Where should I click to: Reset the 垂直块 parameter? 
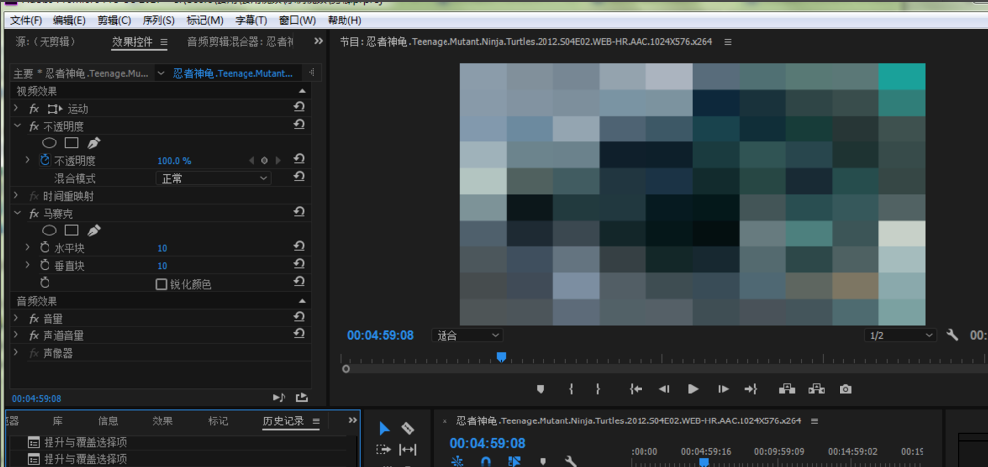[298, 266]
